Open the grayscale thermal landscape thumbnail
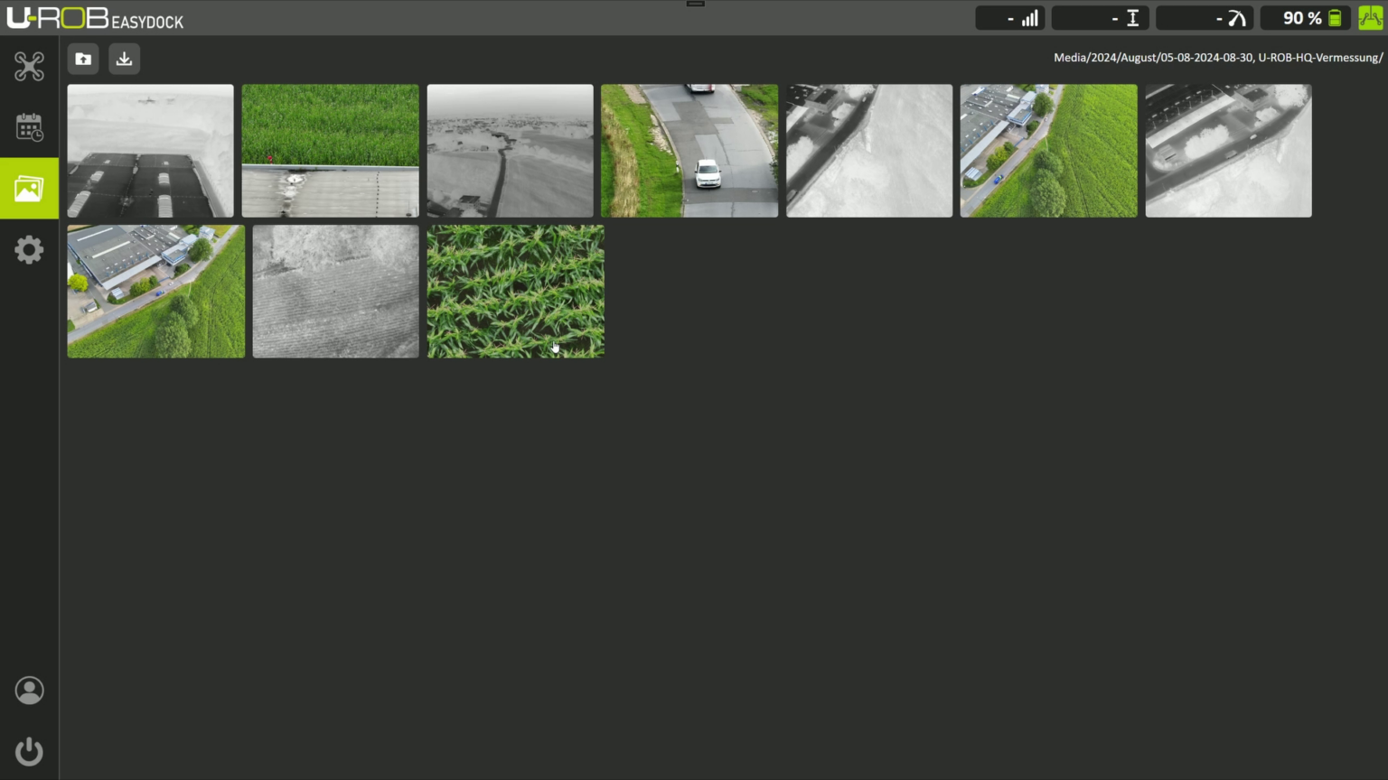Screen dimensions: 1388x780 tap(510, 151)
